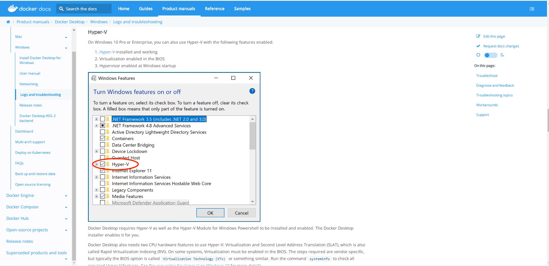Open the Guides nav tab
The width and height of the screenshot is (549, 266).
pyautogui.click(x=146, y=9)
